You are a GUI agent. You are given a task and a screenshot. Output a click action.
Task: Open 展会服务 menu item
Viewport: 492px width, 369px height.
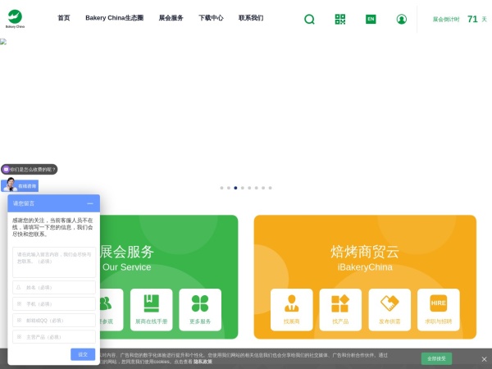171,18
